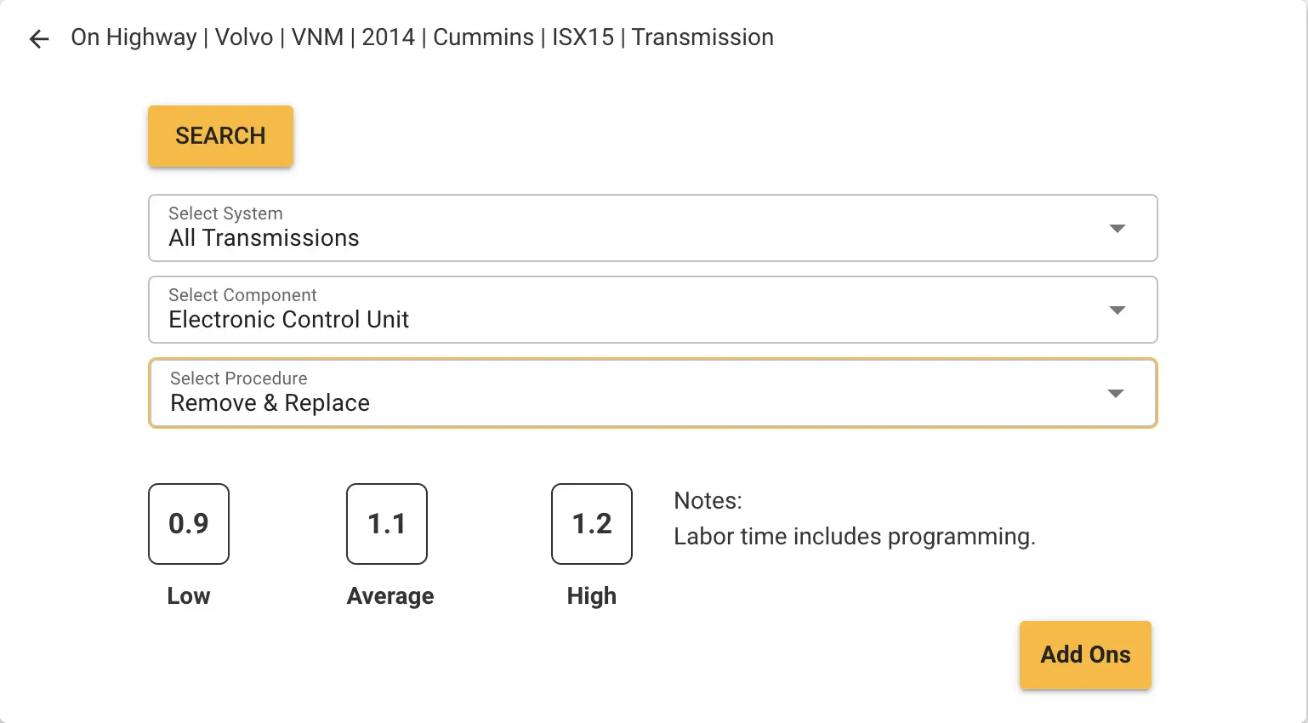Click the Low label
This screenshot has width=1308, height=723.
[189, 596]
